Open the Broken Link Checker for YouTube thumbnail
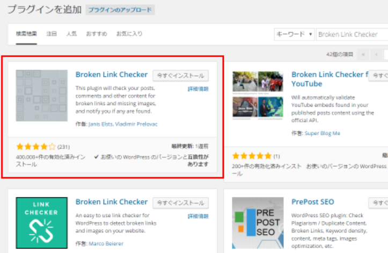The width and height of the screenshot is (388, 253). [258, 96]
